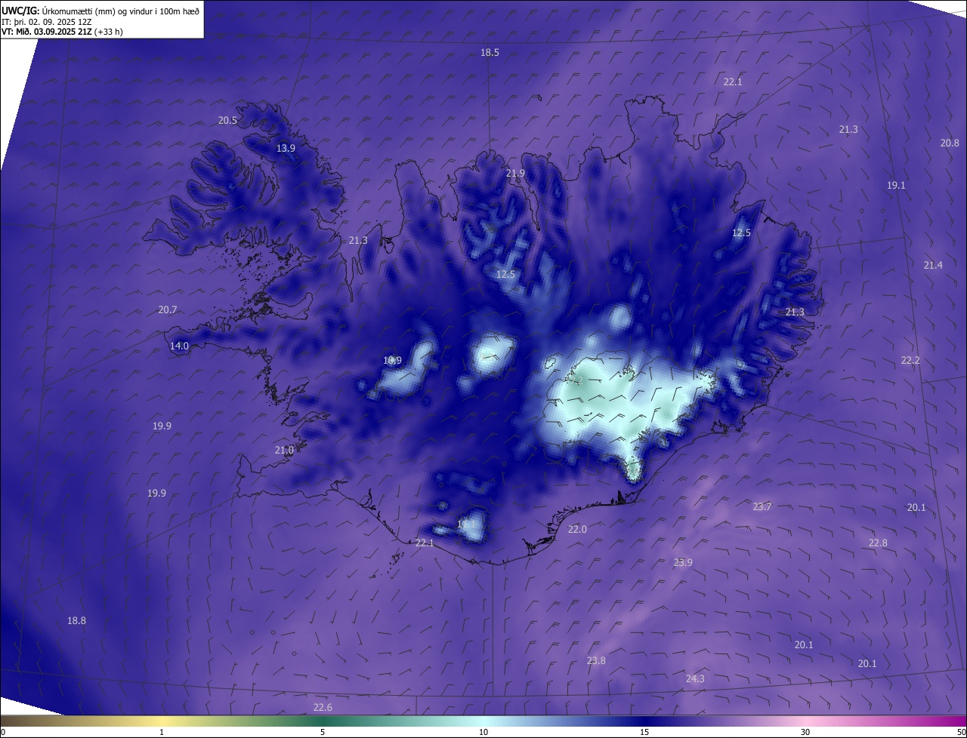Click the 14.0 value label
This screenshot has width=967, height=738.
click(x=179, y=346)
